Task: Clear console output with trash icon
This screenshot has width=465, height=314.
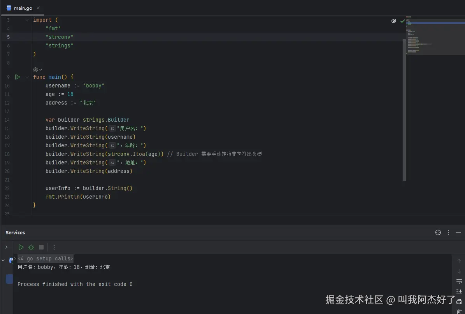Action: tap(459, 311)
